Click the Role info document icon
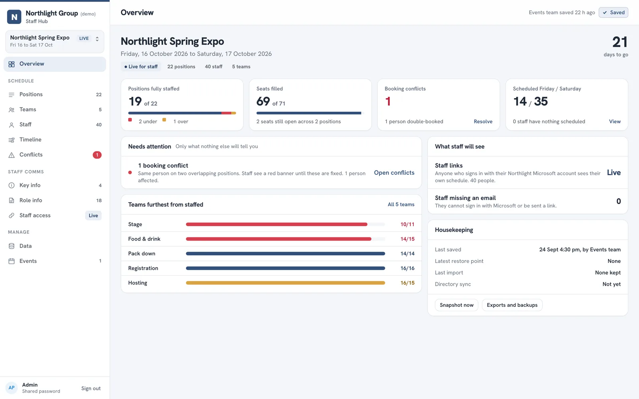The image size is (639, 399). (12, 200)
